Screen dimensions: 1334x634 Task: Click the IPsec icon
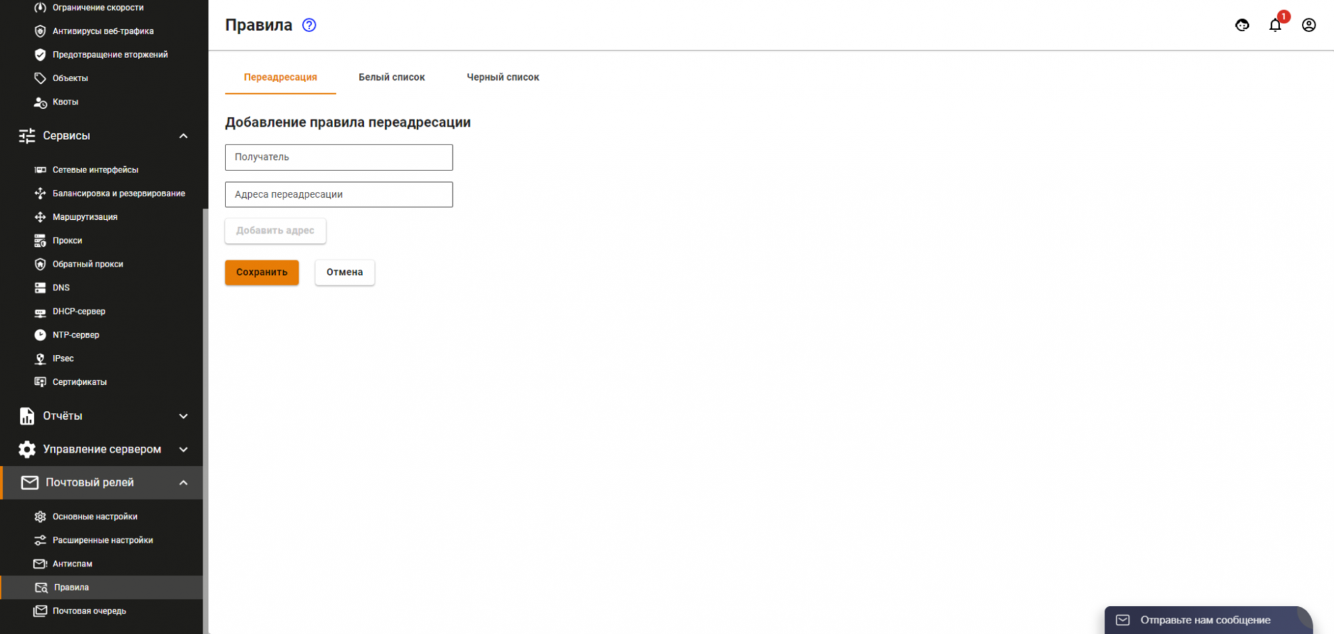tap(40, 358)
